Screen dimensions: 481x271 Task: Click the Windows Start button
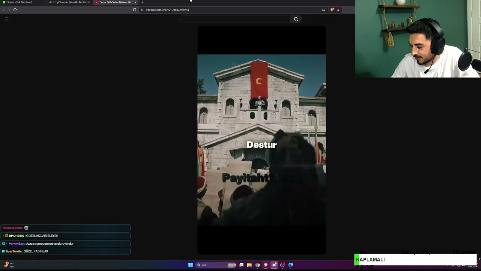pos(191,265)
